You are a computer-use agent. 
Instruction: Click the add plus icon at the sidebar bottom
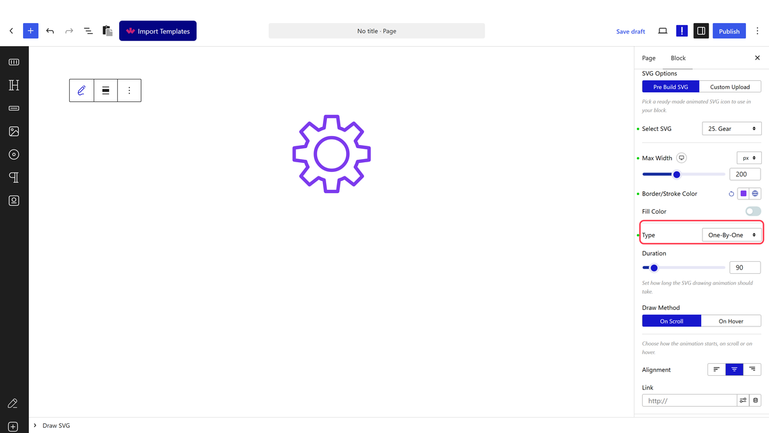pos(13,427)
